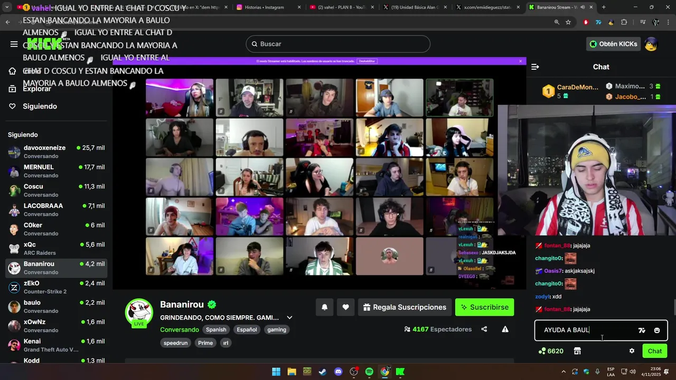Switch to x.com/emiidieguezz tab
The image size is (676, 380).
pos(487,7)
